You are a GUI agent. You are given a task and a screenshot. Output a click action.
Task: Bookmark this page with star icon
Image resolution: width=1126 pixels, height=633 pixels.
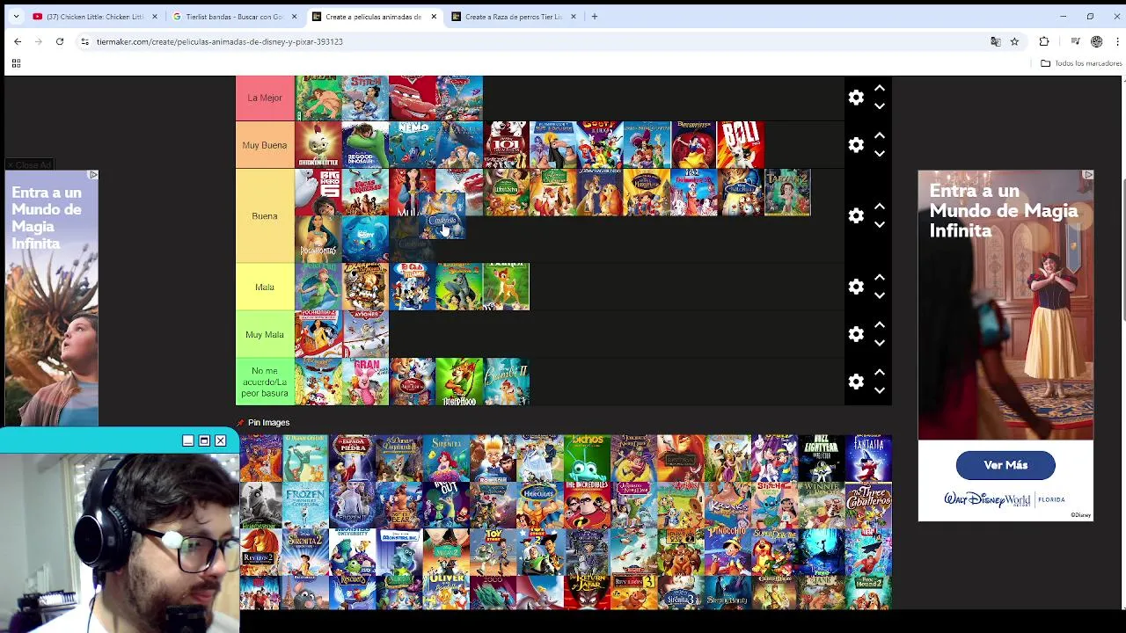1014,41
